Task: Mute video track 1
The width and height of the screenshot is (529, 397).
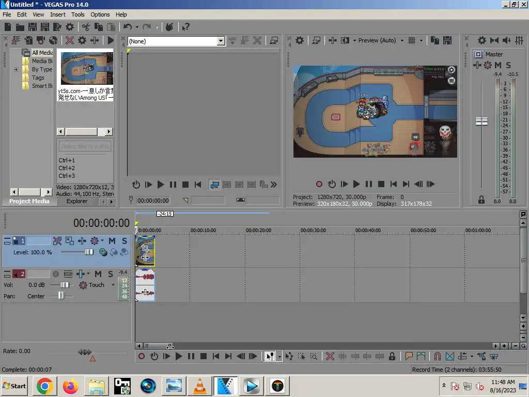Action: tap(112, 241)
